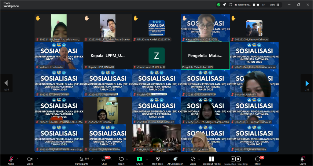Viewport: 313px width, 166px height.
Task: Select the Pengelola Mata Kuliah KKN tile
Action: pyautogui.click(x=205, y=56)
